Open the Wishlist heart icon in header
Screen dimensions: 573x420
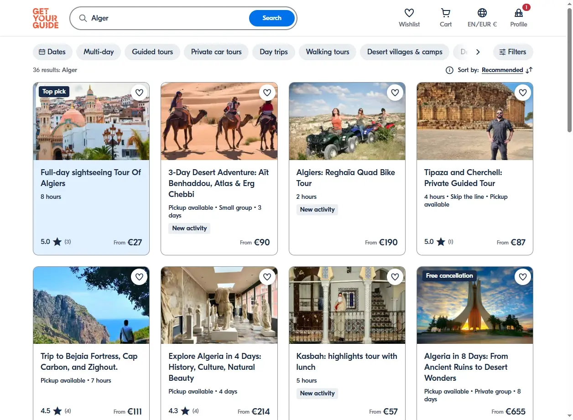pyautogui.click(x=409, y=13)
